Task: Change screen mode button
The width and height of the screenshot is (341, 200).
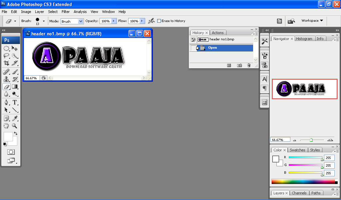Action: pyautogui.click(x=11, y=161)
